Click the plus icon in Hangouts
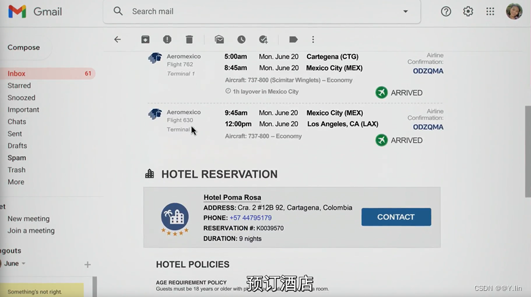531x297 pixels. (x=87, y=265)
